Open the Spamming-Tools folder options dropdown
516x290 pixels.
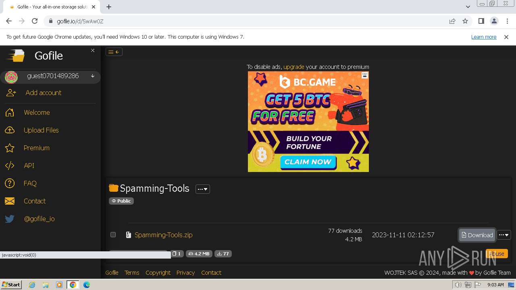(203, 189)
